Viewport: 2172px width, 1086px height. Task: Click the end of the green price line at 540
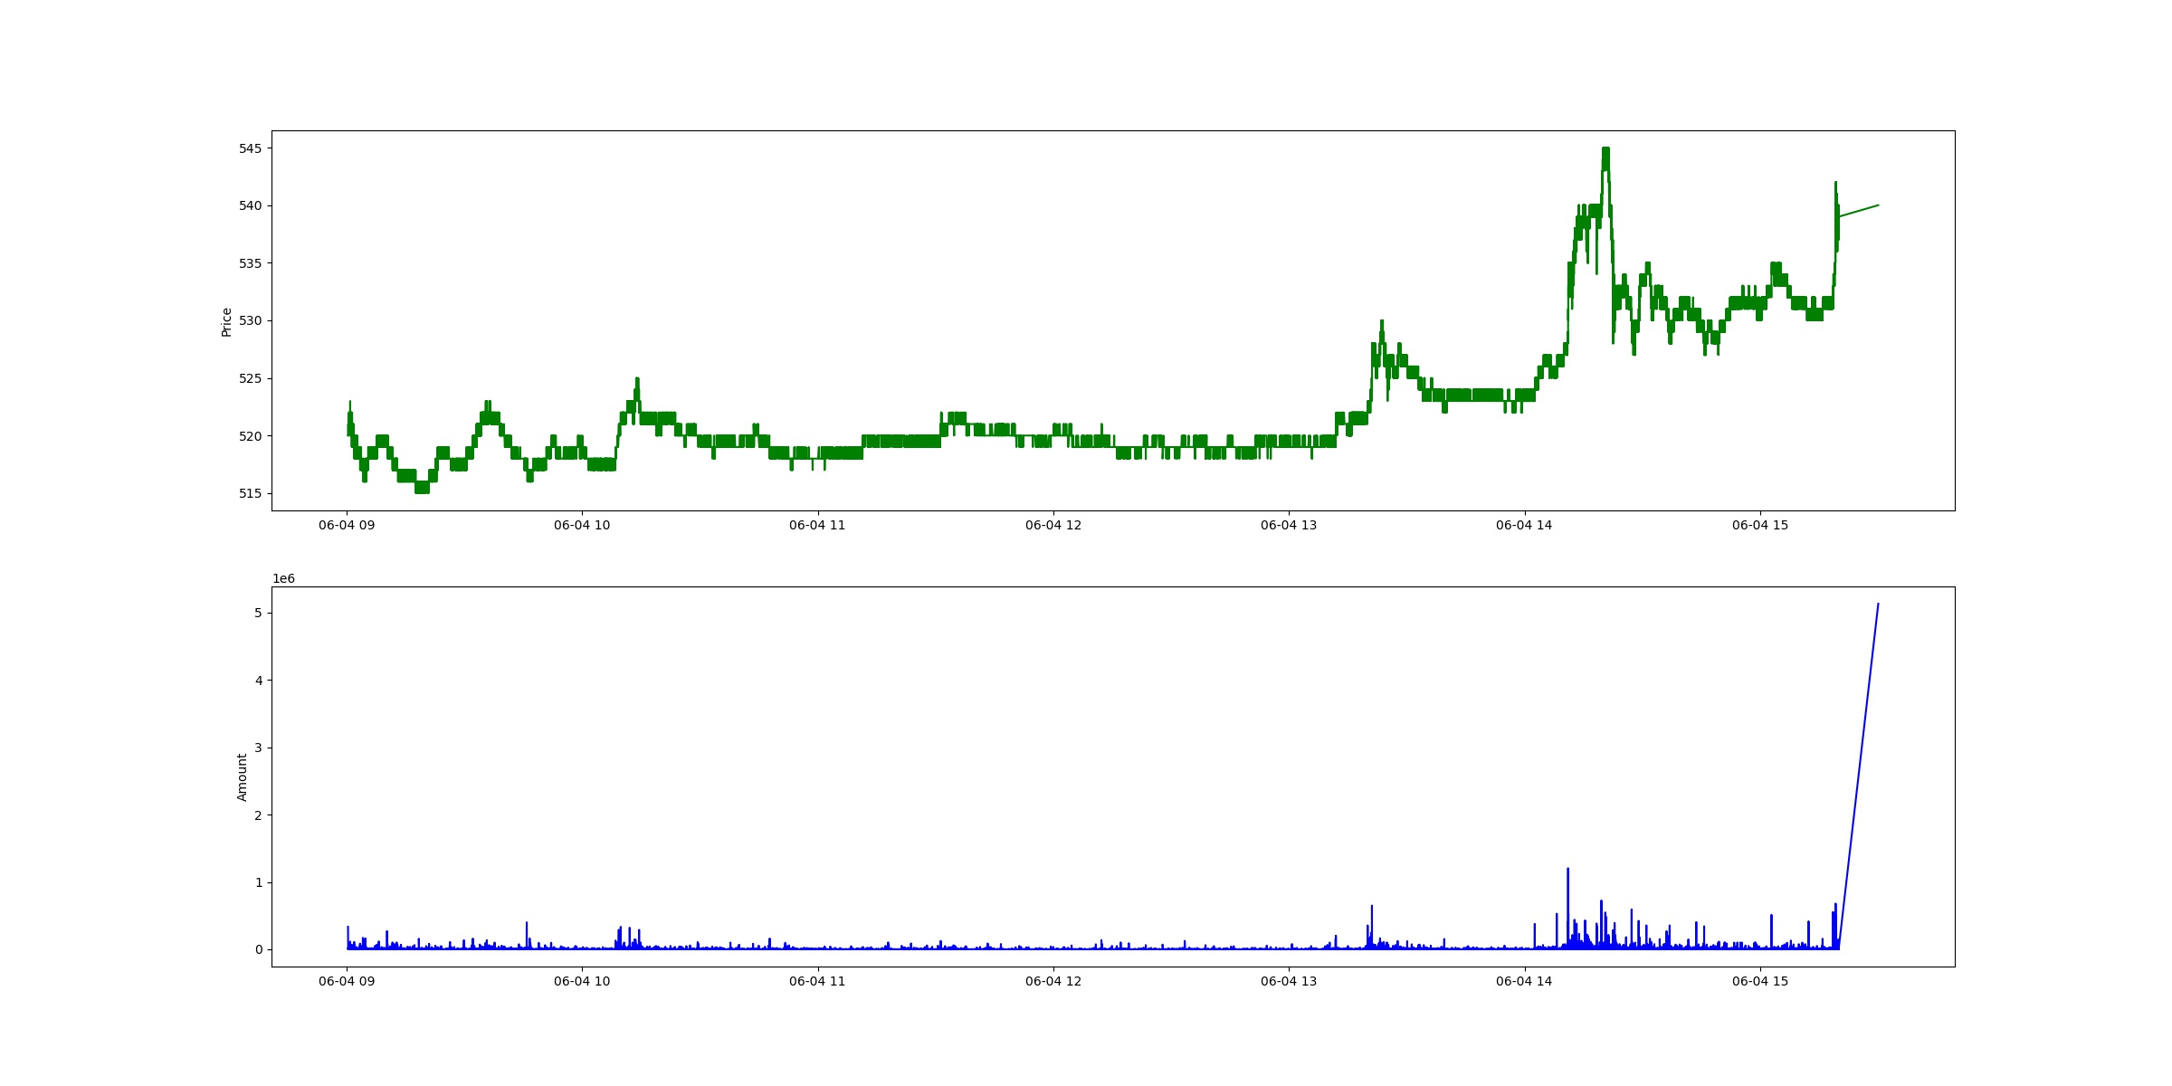(1878, 205)
